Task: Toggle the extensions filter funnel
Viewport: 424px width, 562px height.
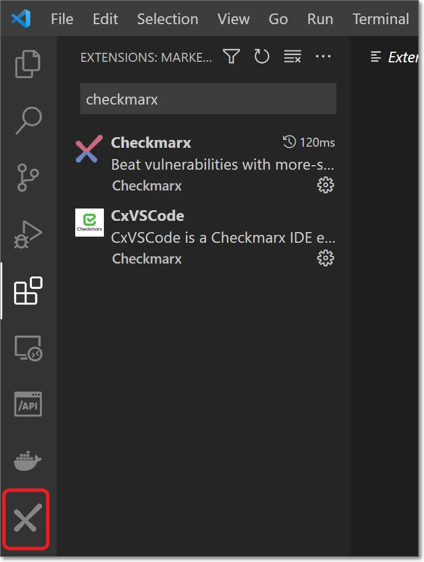Action: click(231, 56)
